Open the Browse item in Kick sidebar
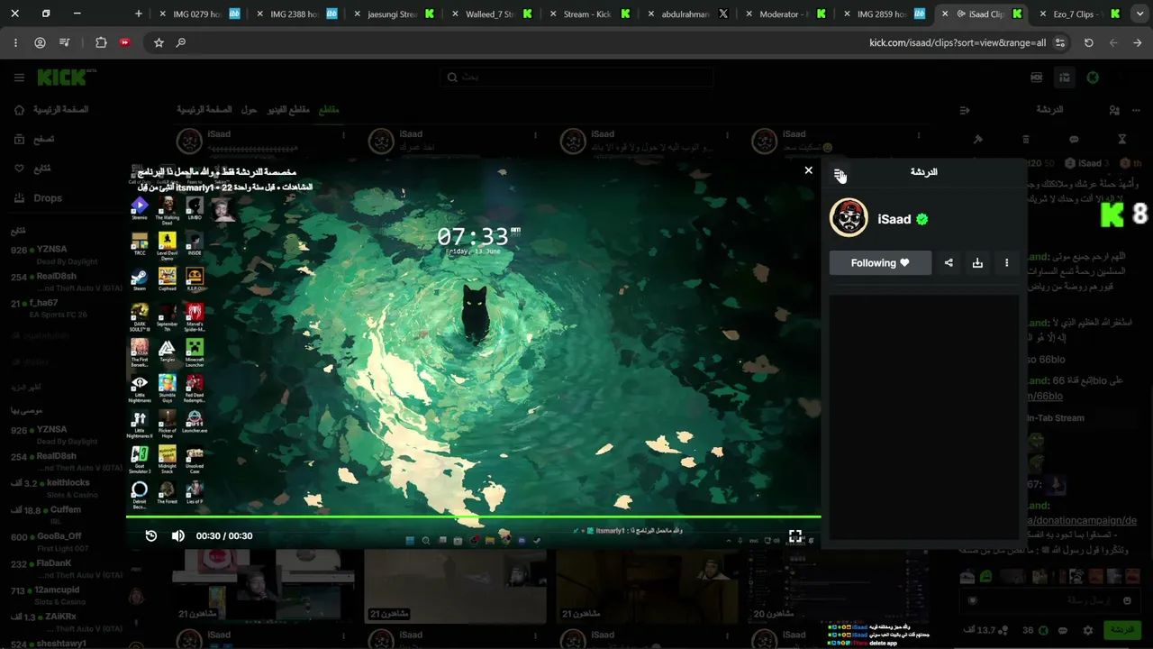 click(36, 139)
